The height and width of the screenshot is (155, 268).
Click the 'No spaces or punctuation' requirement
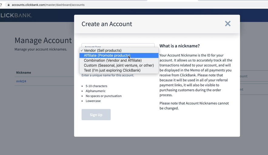click(x=104, y=96)
